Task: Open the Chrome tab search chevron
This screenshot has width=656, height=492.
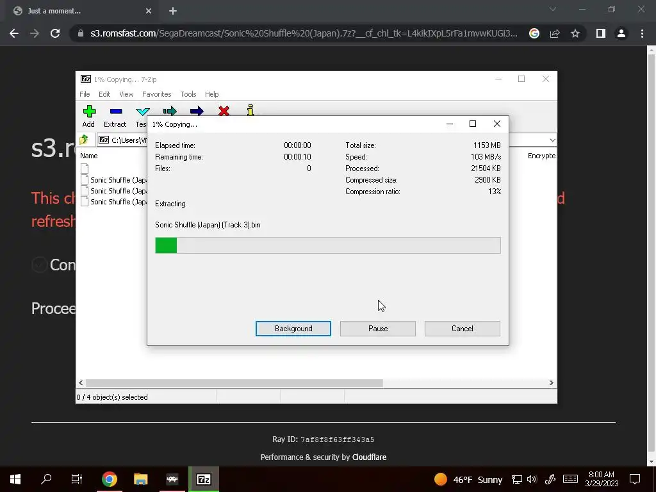Action: 553,9
